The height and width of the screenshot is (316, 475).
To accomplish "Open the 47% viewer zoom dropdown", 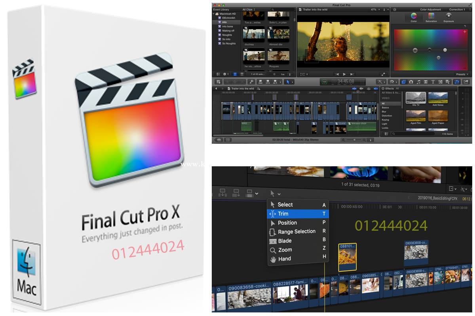I will click(x=375, y=9).
